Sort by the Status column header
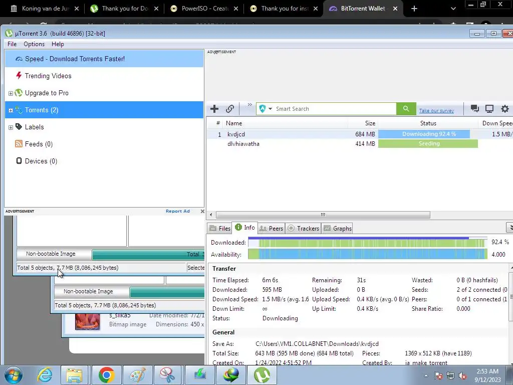Image resolution: width=513 pixels, height=385 pixels. [x=428, y=123]
